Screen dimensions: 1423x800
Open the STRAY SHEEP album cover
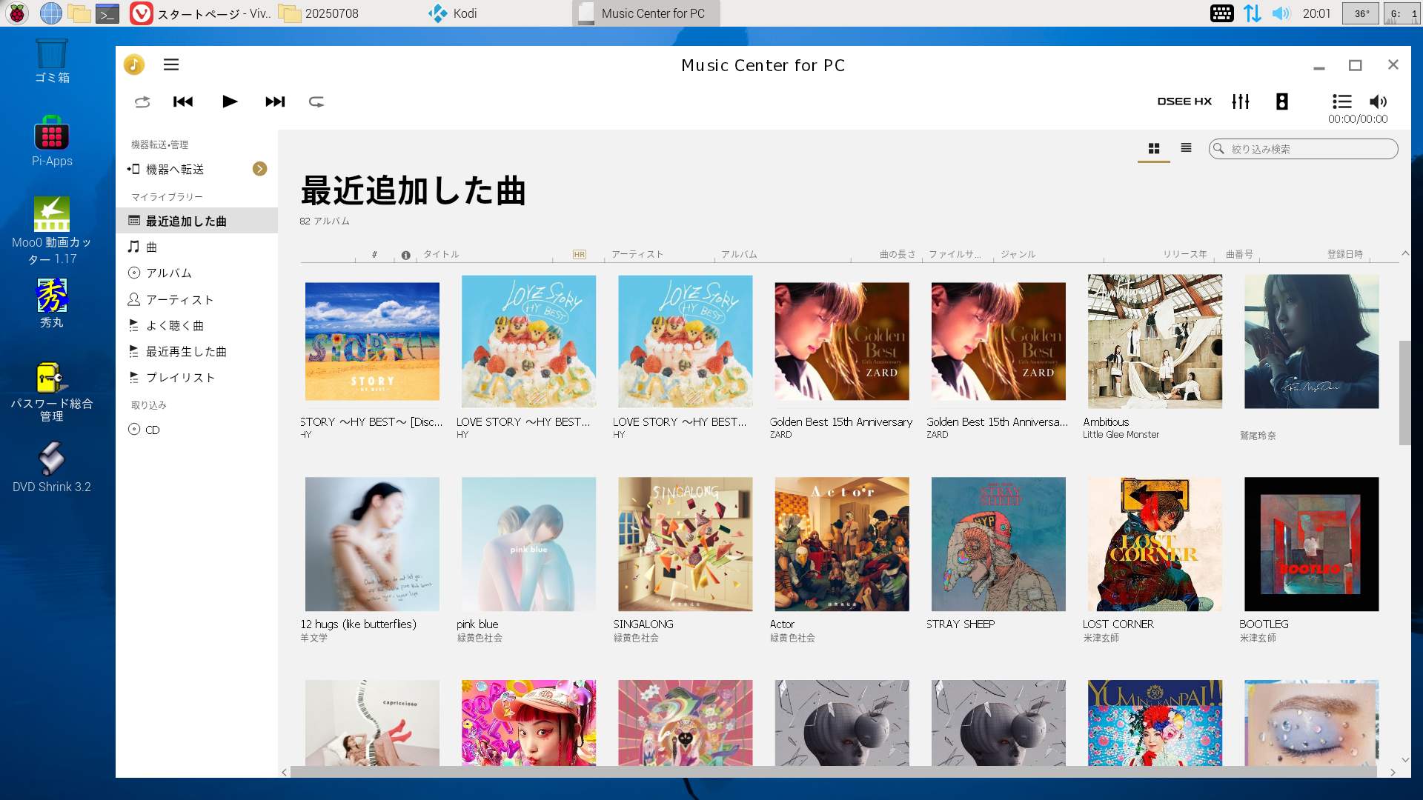click(998, 544)
